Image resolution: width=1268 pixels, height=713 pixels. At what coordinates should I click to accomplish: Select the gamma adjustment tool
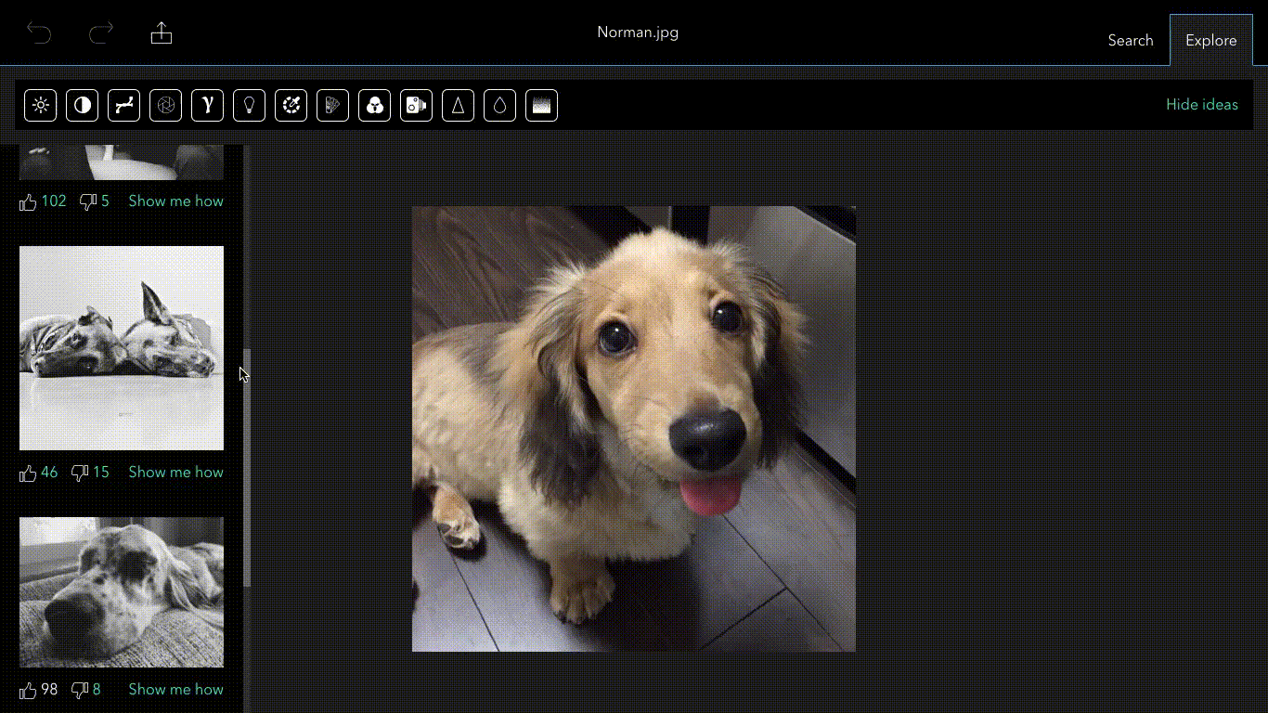[207, 105]
